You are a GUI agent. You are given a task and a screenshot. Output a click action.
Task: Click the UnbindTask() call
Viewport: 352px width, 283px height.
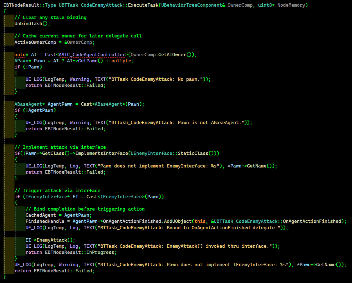[32, 23]
